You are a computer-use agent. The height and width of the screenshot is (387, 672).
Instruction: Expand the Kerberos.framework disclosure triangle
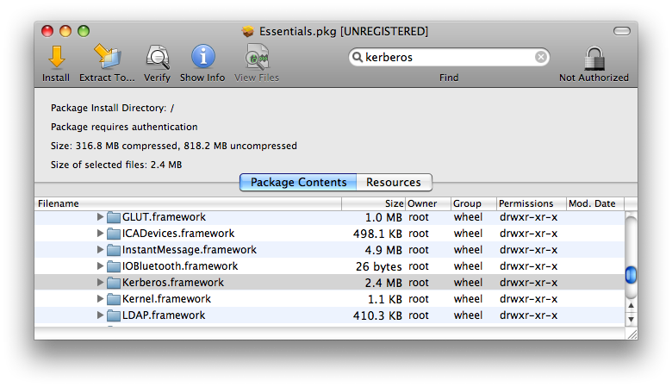pyautogui.click(x=100, y=283)
